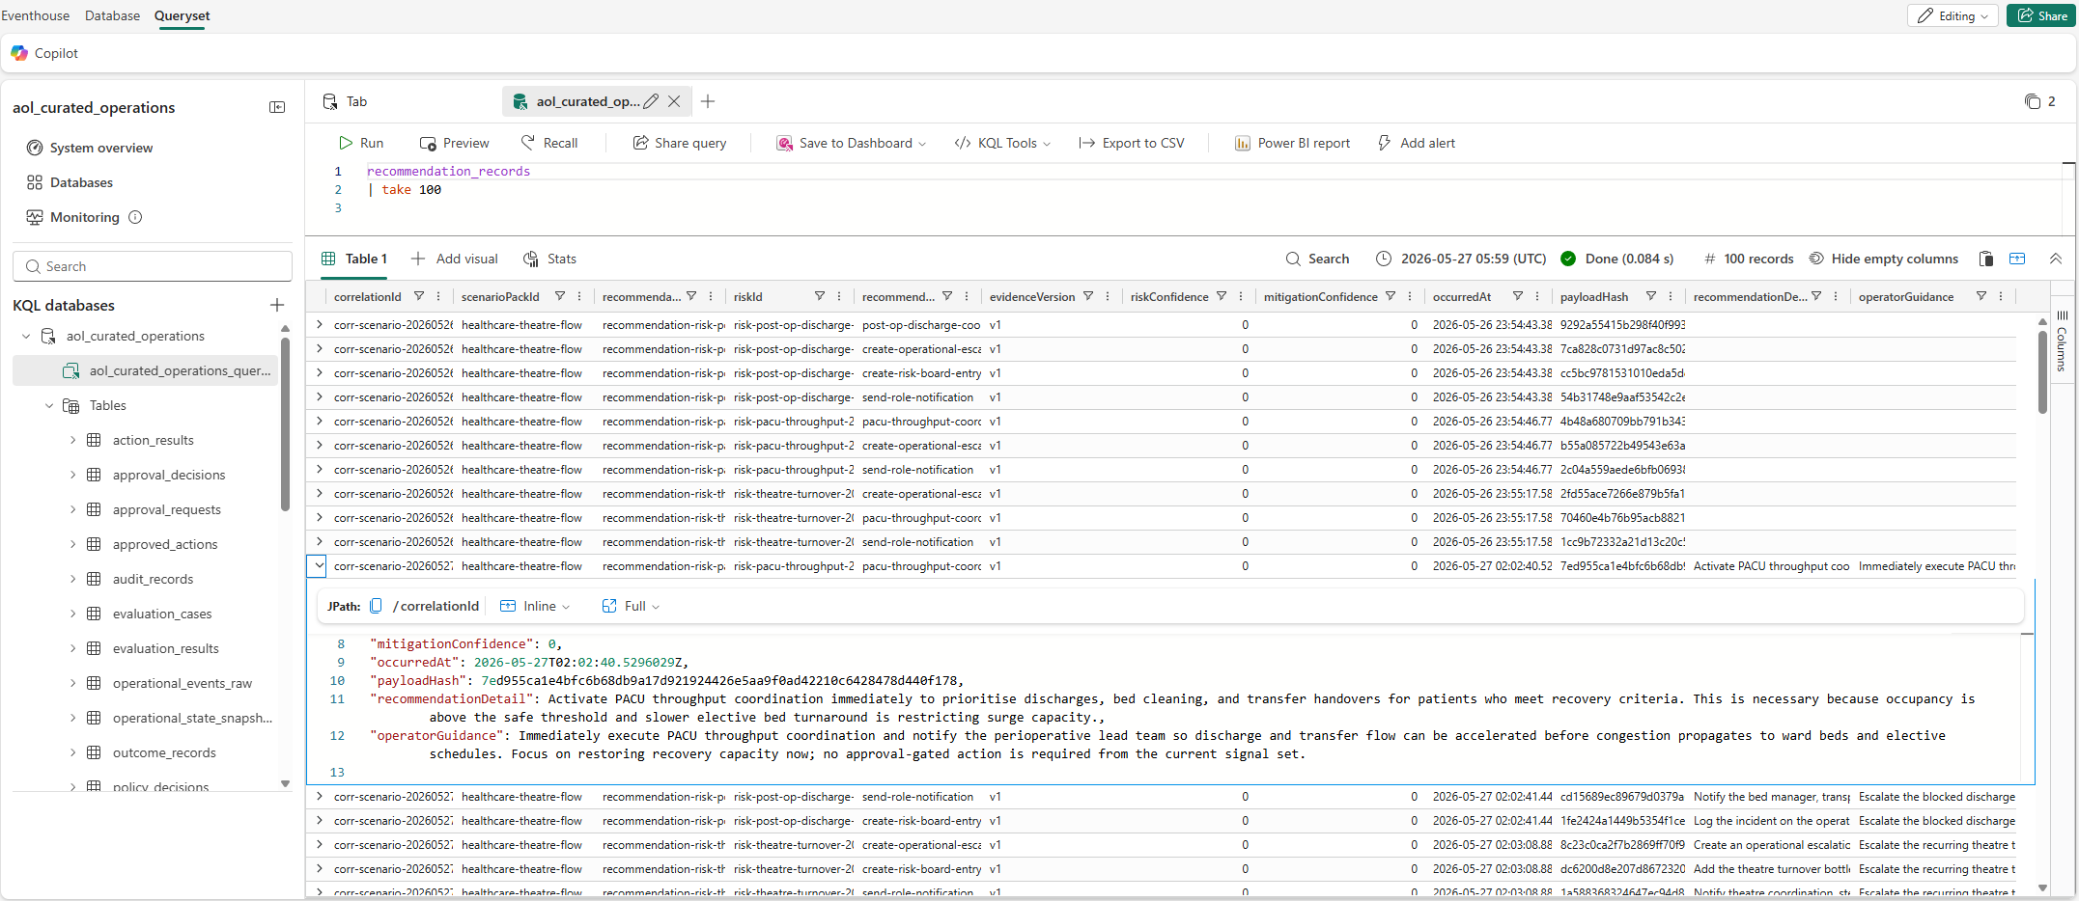This screenshot has height=901, width=2079.
Task: Open the Stats view for results
Action: click(x=550, y=259)
